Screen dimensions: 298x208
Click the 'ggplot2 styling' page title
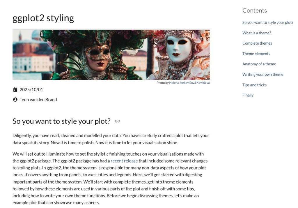pos(43,18)
